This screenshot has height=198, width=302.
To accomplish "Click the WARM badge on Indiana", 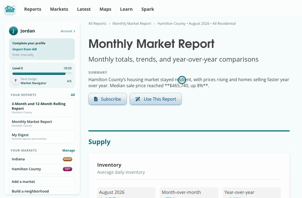I will point(68,159).
